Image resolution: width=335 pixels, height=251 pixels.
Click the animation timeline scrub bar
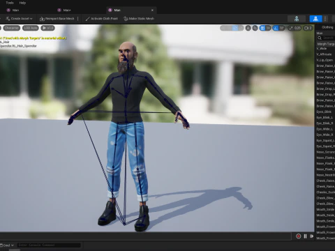click(x=145, y=236)
